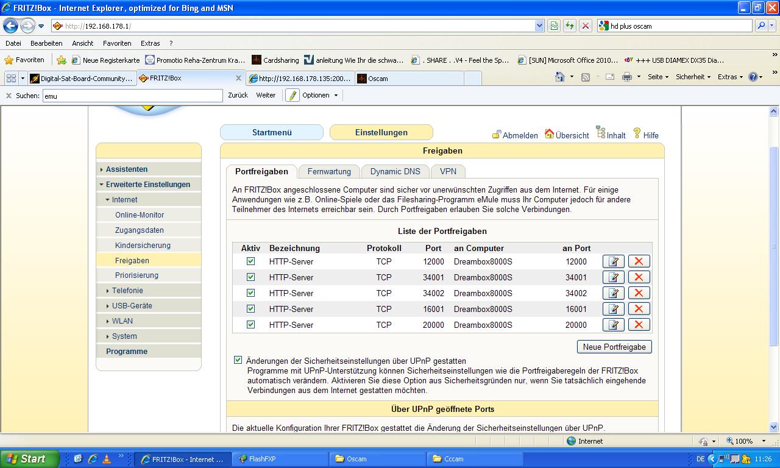Click the browser refresh button
780x468 pixels.
569,26
